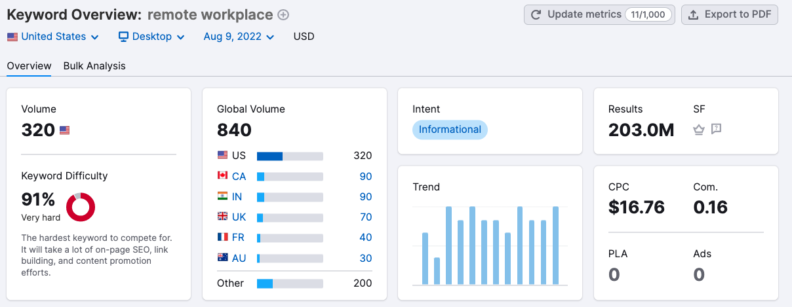
Task: Click the Informational intent badge
Action: coord(450,130)
